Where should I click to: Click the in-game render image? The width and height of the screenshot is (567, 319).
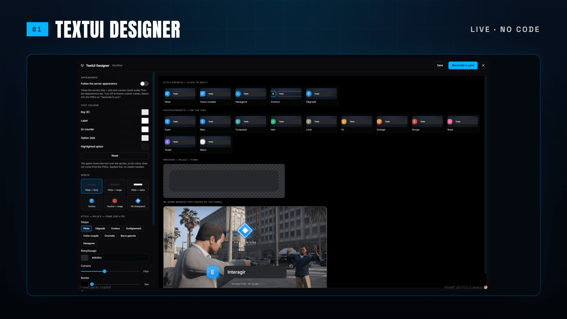coord(245,247)
